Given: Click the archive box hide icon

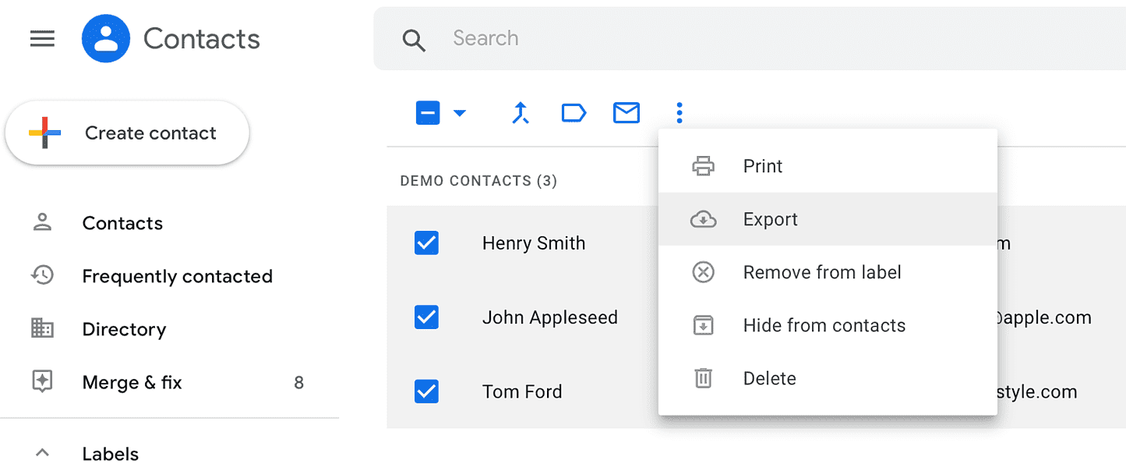Looking at the screenshot, I should tap(704, 325).
